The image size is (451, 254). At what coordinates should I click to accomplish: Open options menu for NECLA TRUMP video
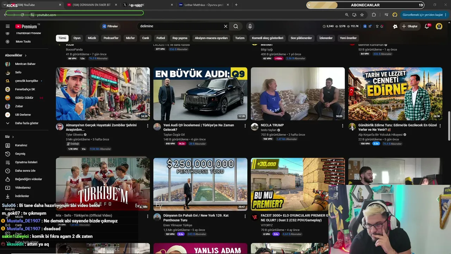pyautogui.click(x=342, y=126)
